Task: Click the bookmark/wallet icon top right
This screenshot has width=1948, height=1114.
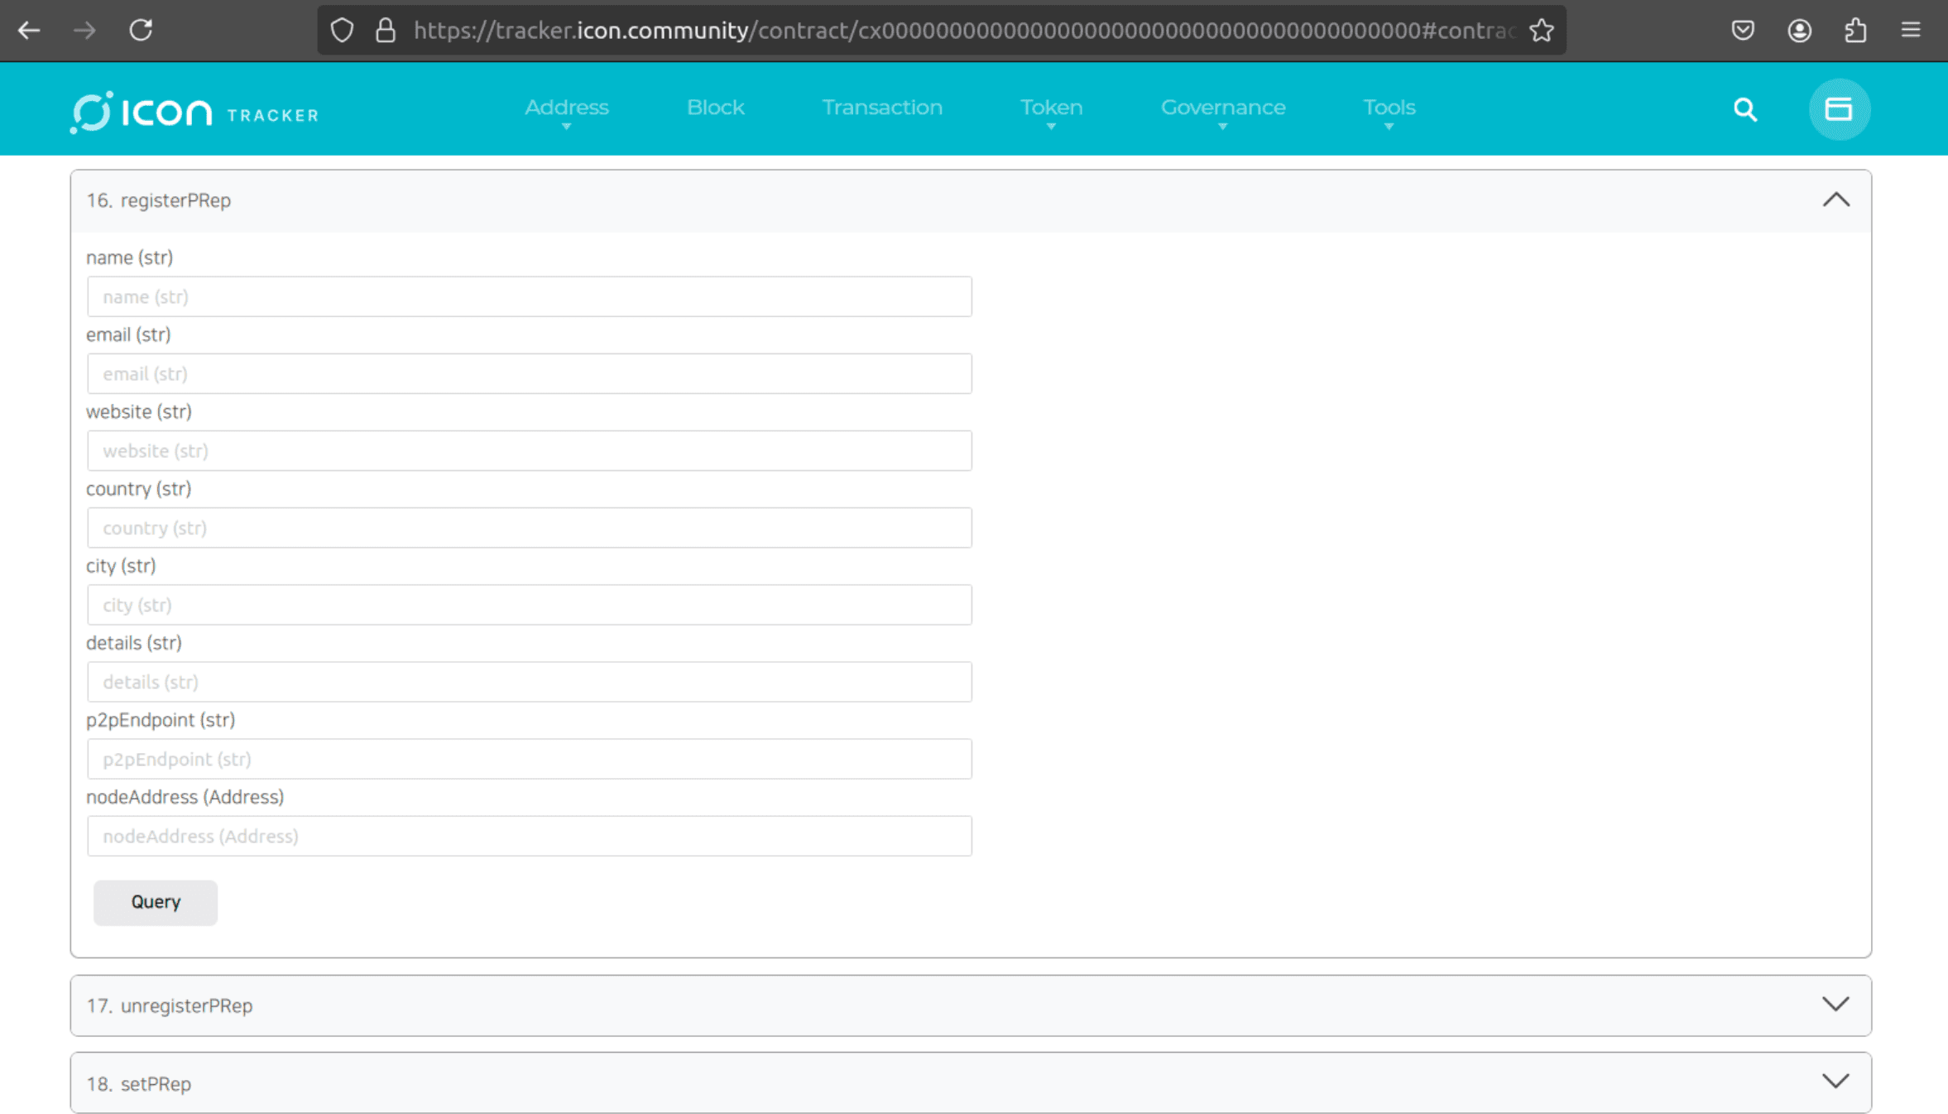Action: tap(1840, 108)
